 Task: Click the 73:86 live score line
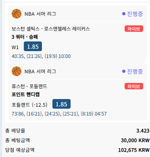59,114
